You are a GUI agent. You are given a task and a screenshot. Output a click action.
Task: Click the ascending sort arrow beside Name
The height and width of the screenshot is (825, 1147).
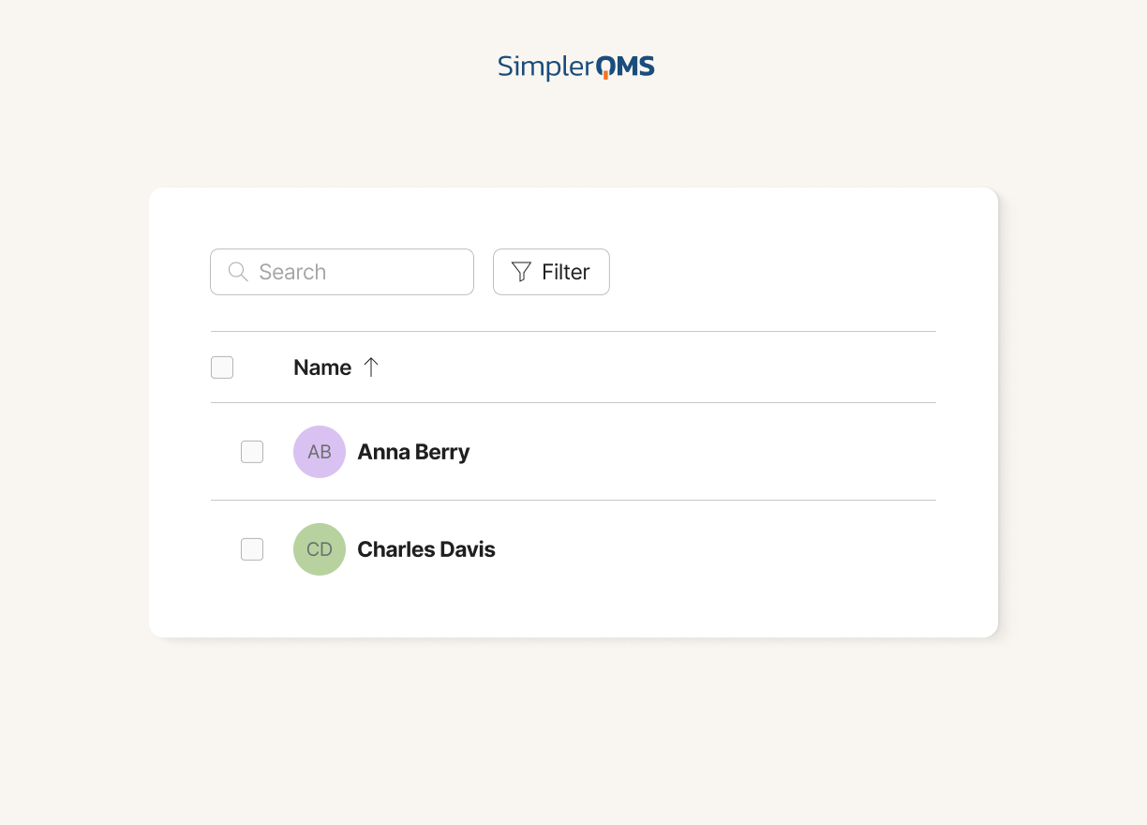point(371,367)
